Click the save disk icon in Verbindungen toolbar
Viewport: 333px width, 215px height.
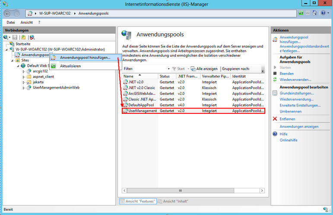click(x=15, y=38)
